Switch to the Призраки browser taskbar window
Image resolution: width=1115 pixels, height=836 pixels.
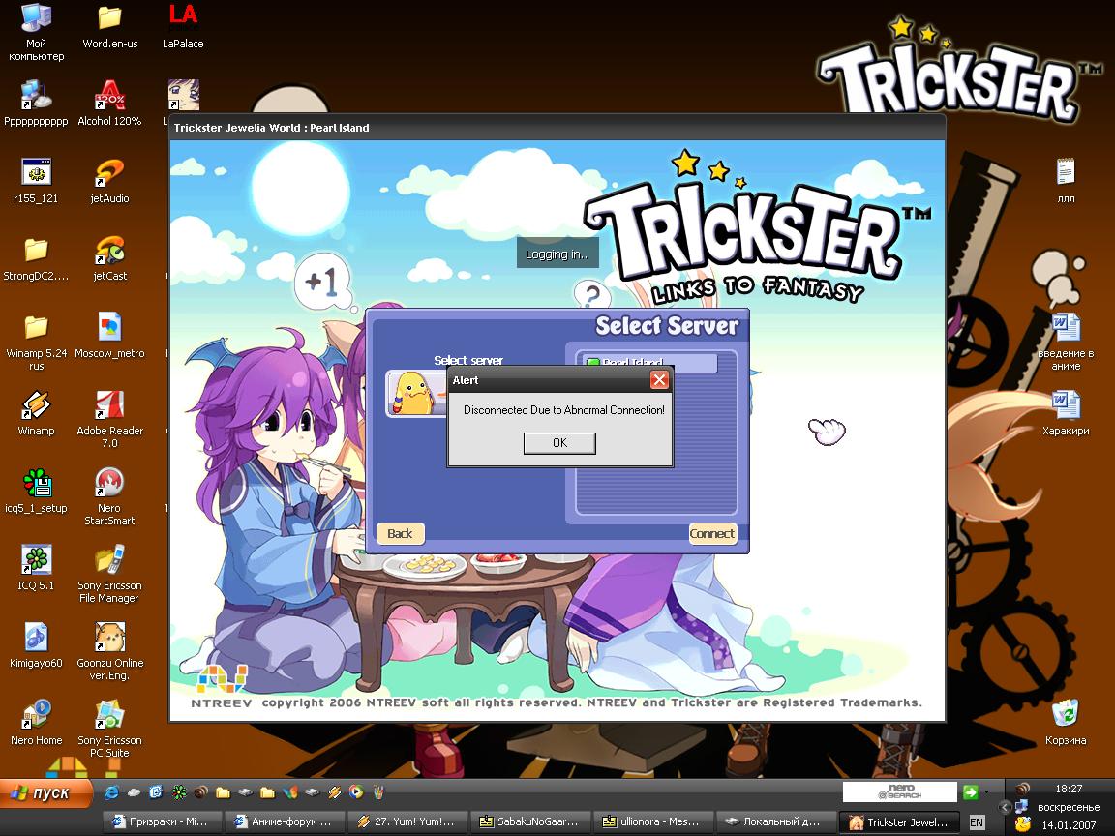tap(163, 821)
